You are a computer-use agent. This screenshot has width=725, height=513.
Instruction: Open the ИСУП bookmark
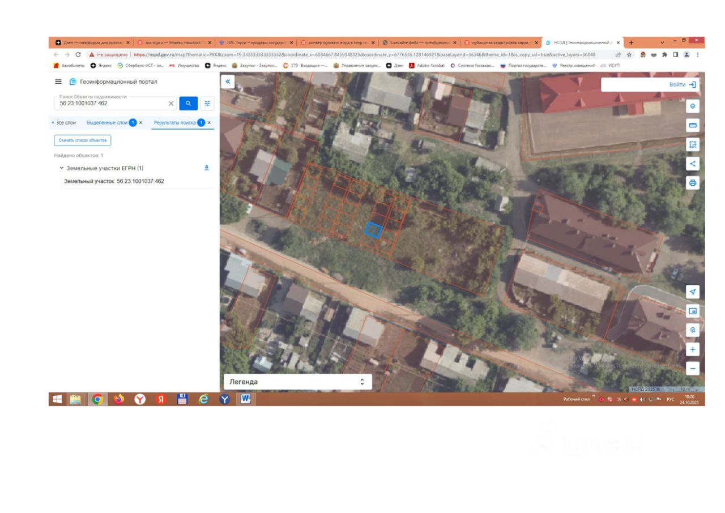(x=610, y=65)
